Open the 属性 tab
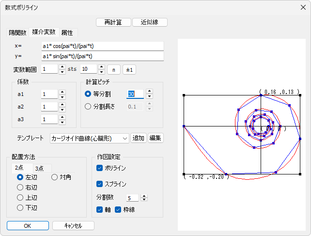311x236 pixels. pos(67,33)
